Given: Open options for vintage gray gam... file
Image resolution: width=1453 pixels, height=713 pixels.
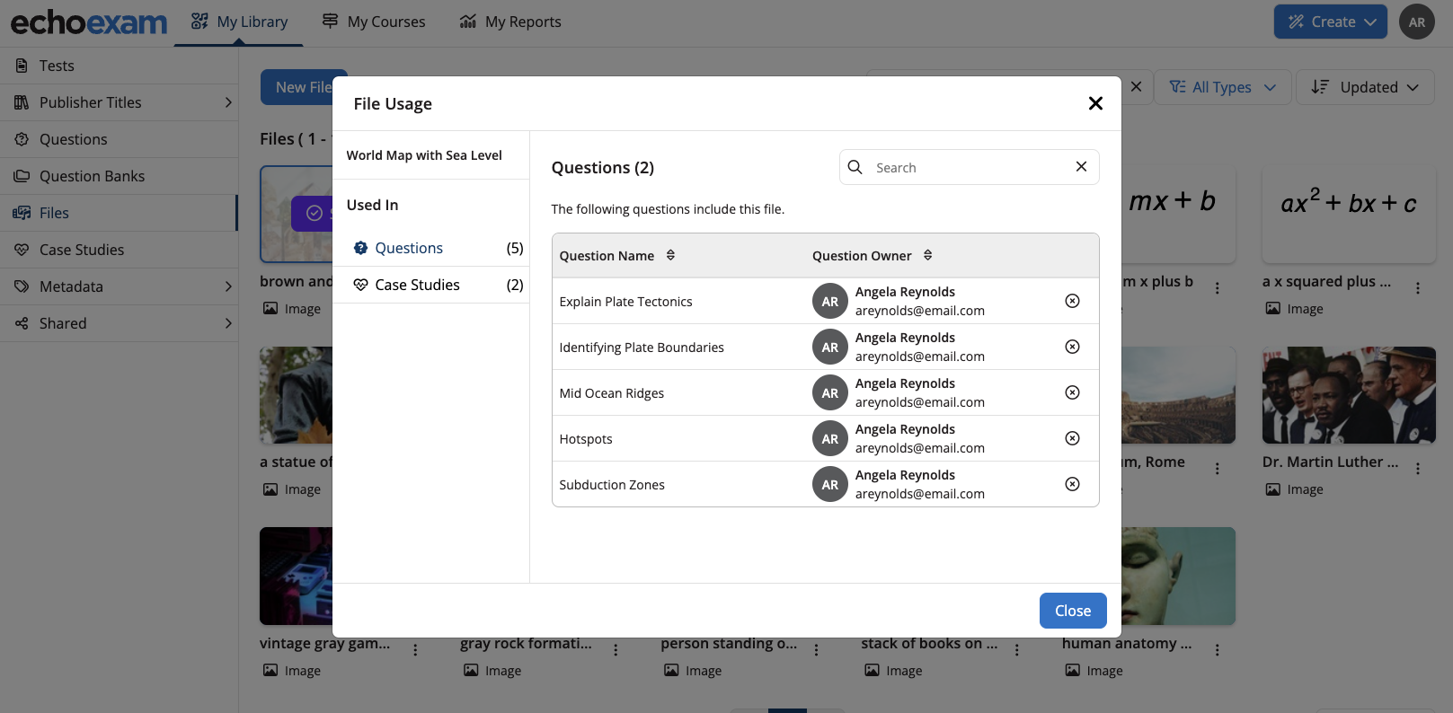Looking at the screenshot, I should coord(415,650).
